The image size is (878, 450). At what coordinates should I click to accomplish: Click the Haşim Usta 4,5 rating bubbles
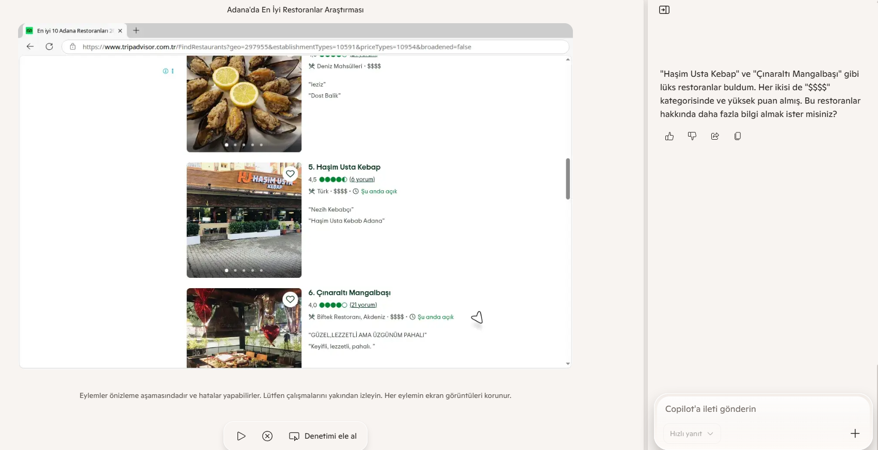[x=333, y=179]
